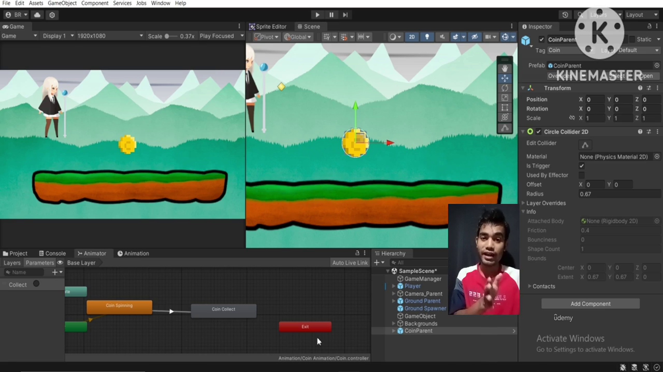Open Global handle rotation dropdown

point(297,37)
